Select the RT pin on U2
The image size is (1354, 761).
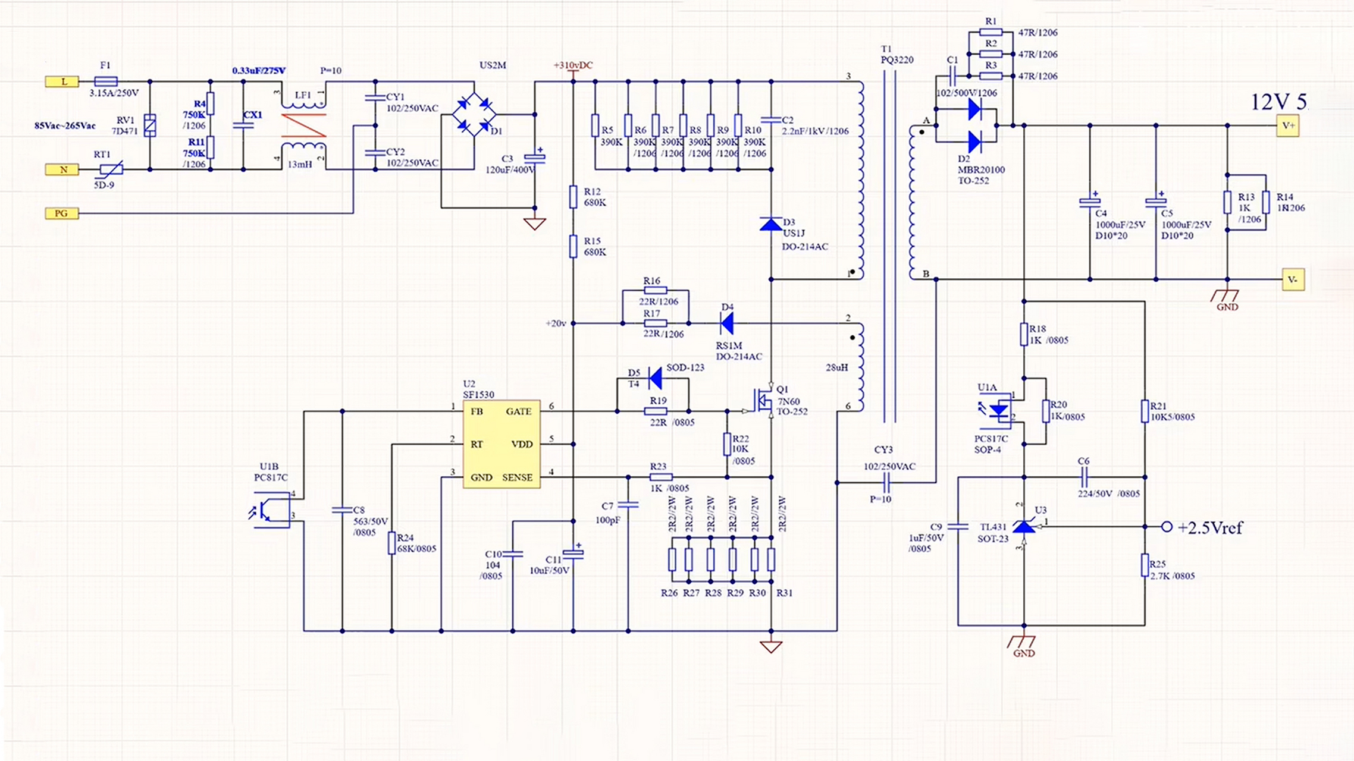click(x=477, y=444)
